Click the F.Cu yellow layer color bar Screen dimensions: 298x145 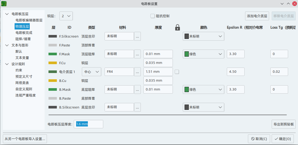53,63
